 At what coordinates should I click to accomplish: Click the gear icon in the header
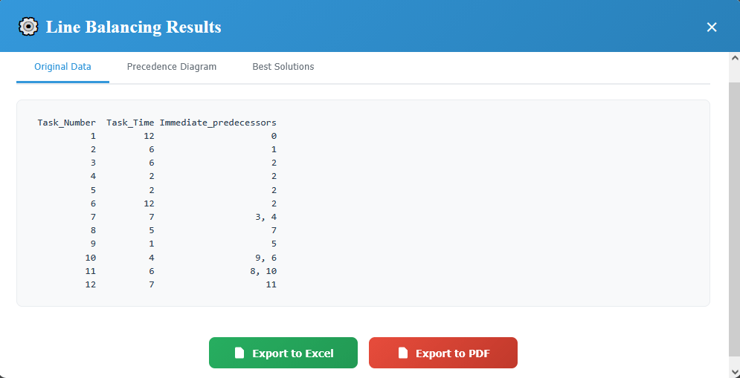[28, 27]
